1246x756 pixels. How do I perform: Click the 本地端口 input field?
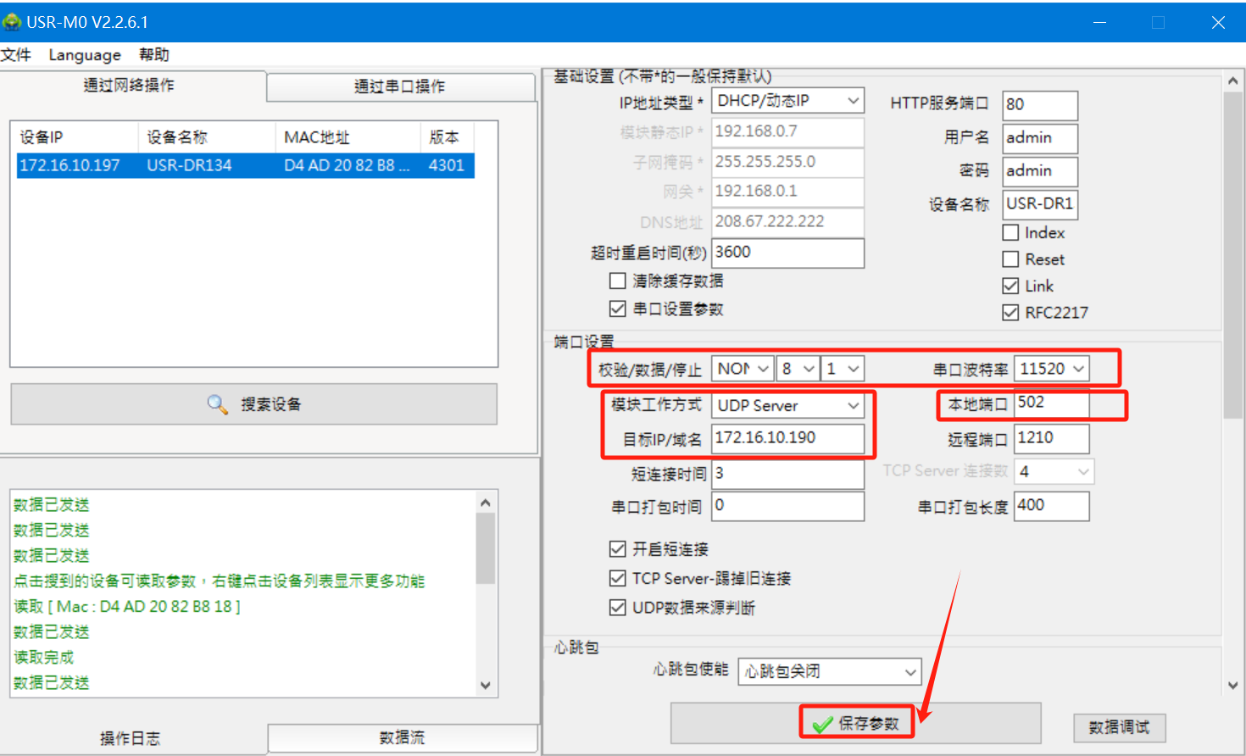[x=1052, y=403]
